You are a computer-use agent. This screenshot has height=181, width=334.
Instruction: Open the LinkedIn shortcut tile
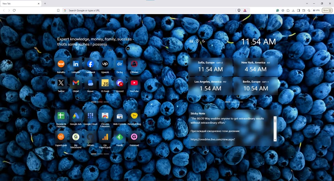coord(75,64)
